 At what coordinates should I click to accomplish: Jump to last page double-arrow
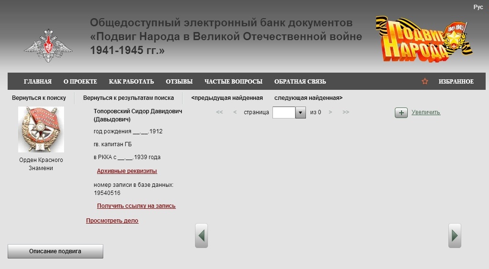[346, 112]
